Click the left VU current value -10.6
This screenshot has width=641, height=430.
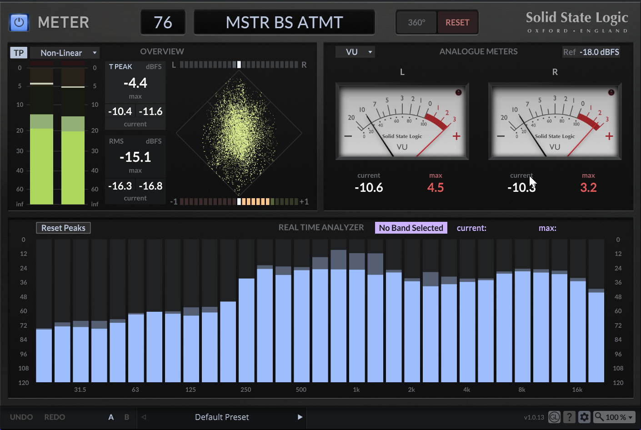click(x=369, y=187)
